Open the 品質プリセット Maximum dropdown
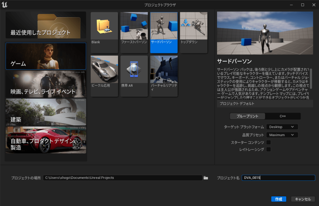319x206 pixels. coord(282,135)
